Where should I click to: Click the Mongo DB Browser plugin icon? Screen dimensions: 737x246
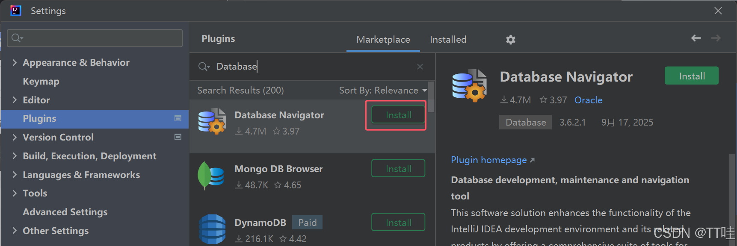[211, 176]
